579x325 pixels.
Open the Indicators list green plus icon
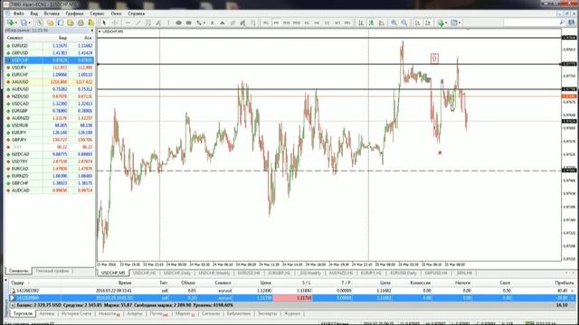click(441, 23)
